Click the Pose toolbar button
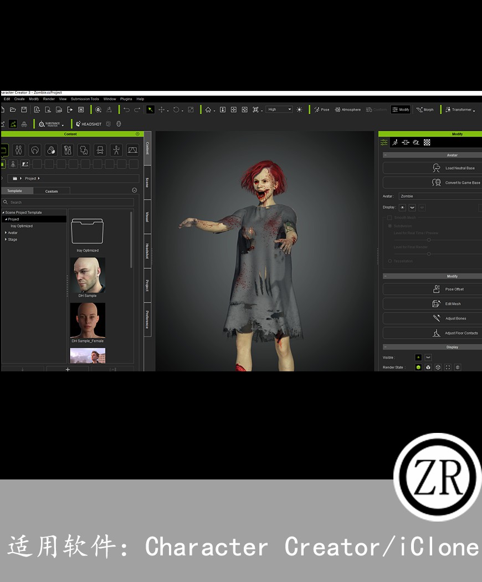482x582 pixels. 321,110
